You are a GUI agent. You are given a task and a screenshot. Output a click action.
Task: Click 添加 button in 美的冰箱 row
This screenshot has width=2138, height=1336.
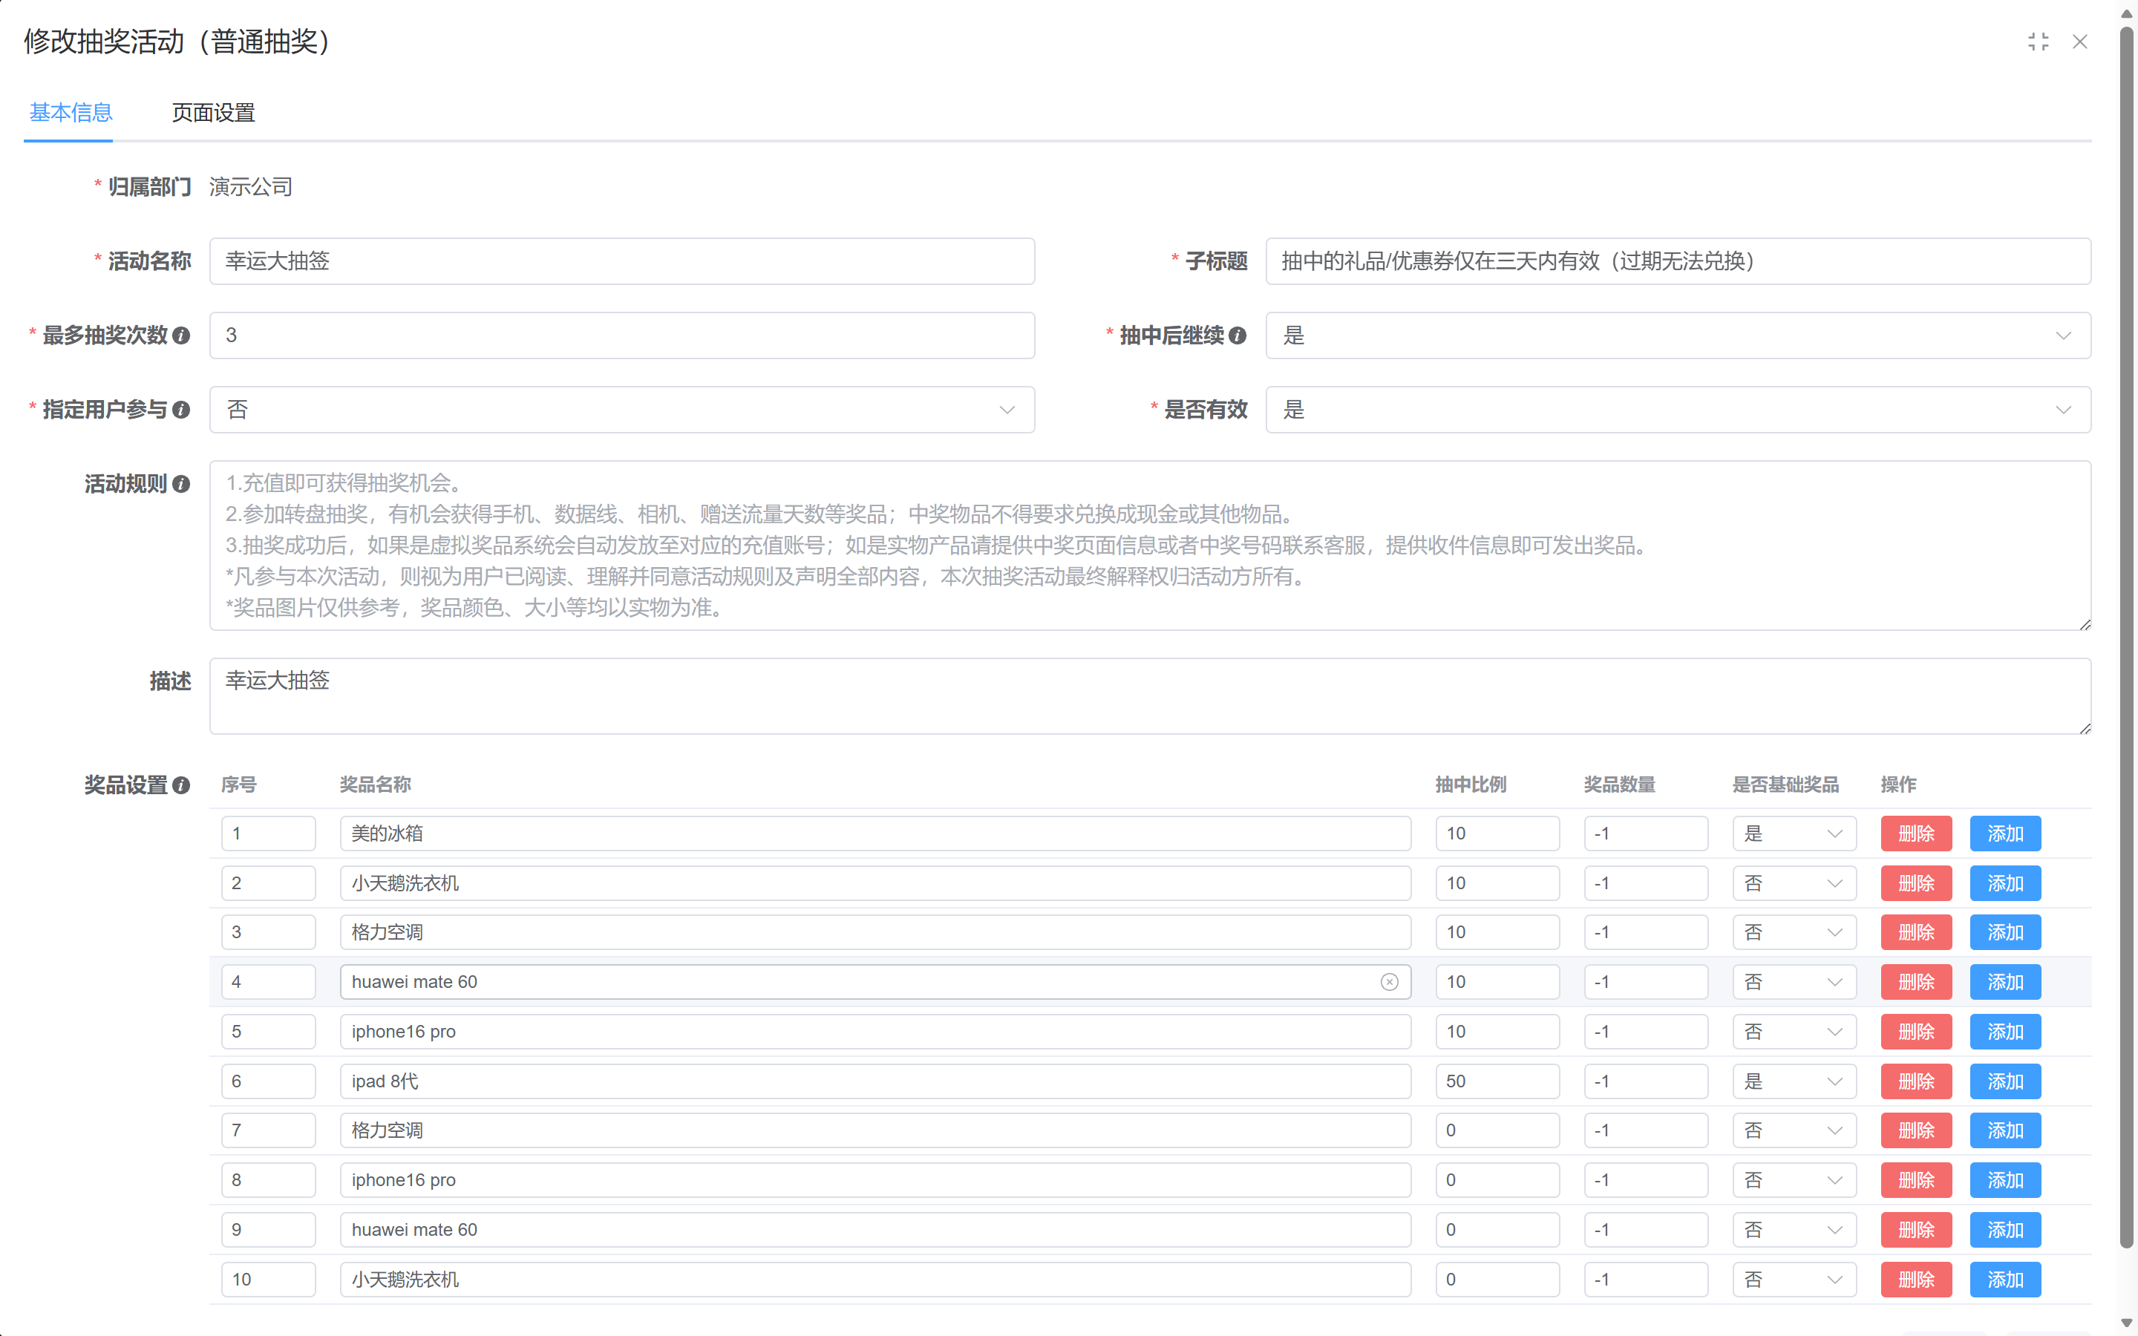click(x=2004, y=832)
